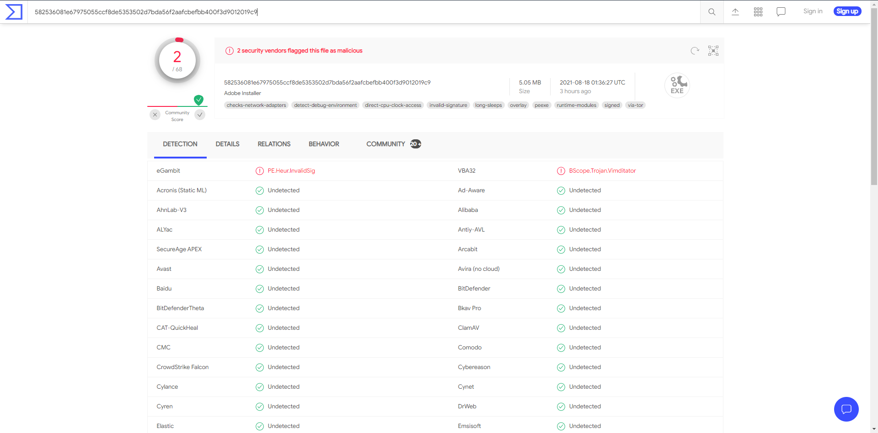Viewport: 878px width, 433px height.
Task: Open the similarity graph icon
Action: click(713, 51)
